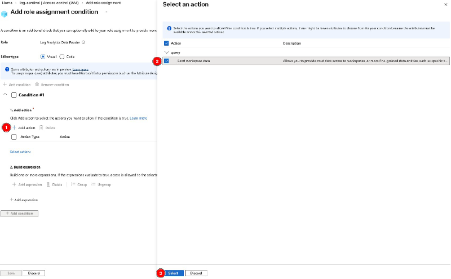Open the Select actions link
The image size is (451, 279).
coord(20,152)
